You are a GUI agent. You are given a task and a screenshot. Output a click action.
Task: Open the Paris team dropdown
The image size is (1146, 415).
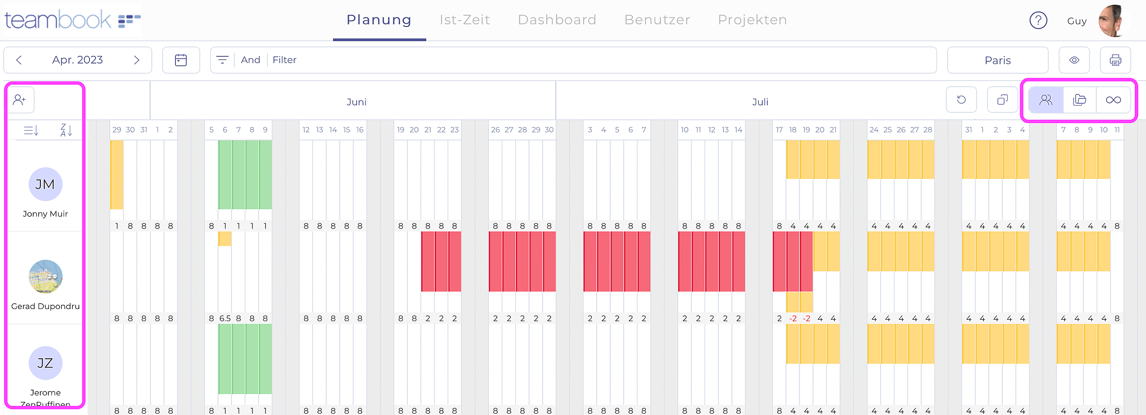tap(997, 60)
